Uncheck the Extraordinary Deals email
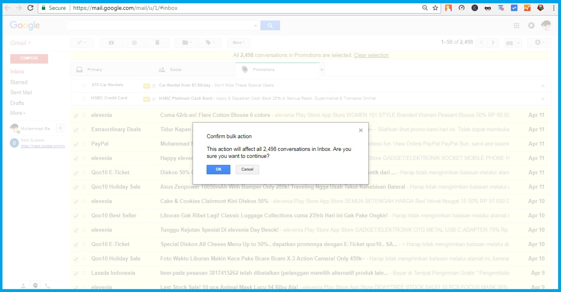This screenshot has height=292, width=561. pyautogui.click(x=76, y=130)
